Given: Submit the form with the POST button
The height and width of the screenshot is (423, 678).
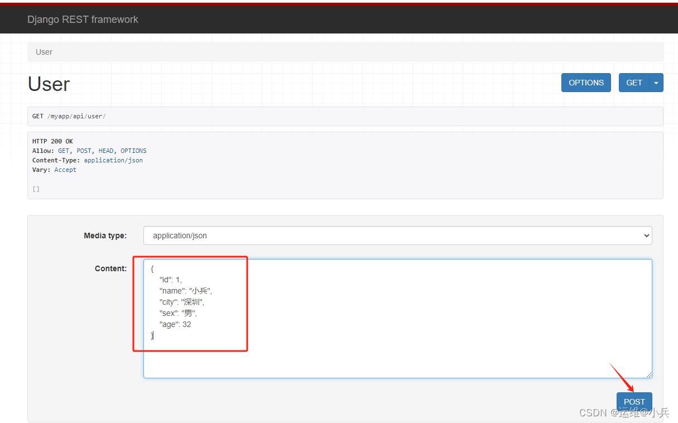Looking at the screenshot, I should coord(634,402).
